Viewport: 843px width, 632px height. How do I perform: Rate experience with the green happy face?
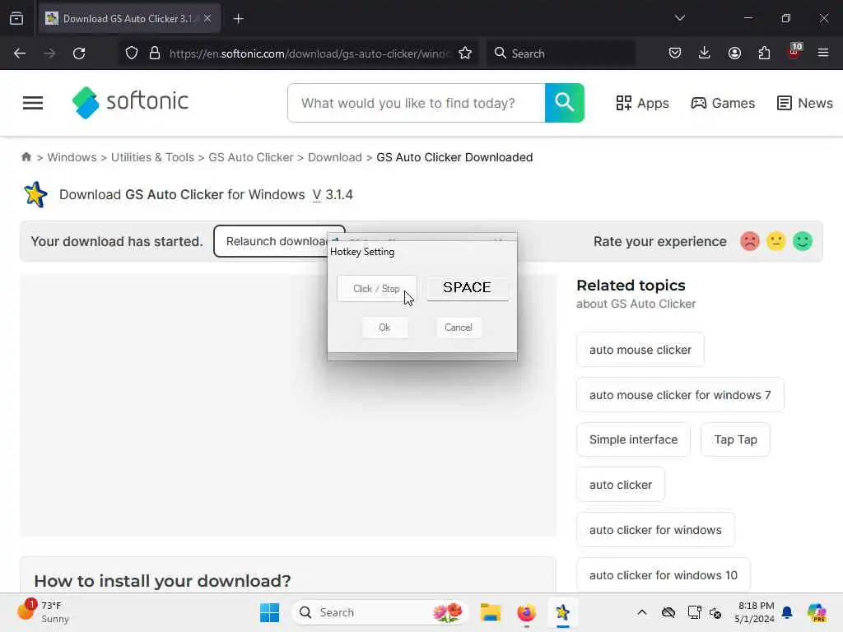803,241
